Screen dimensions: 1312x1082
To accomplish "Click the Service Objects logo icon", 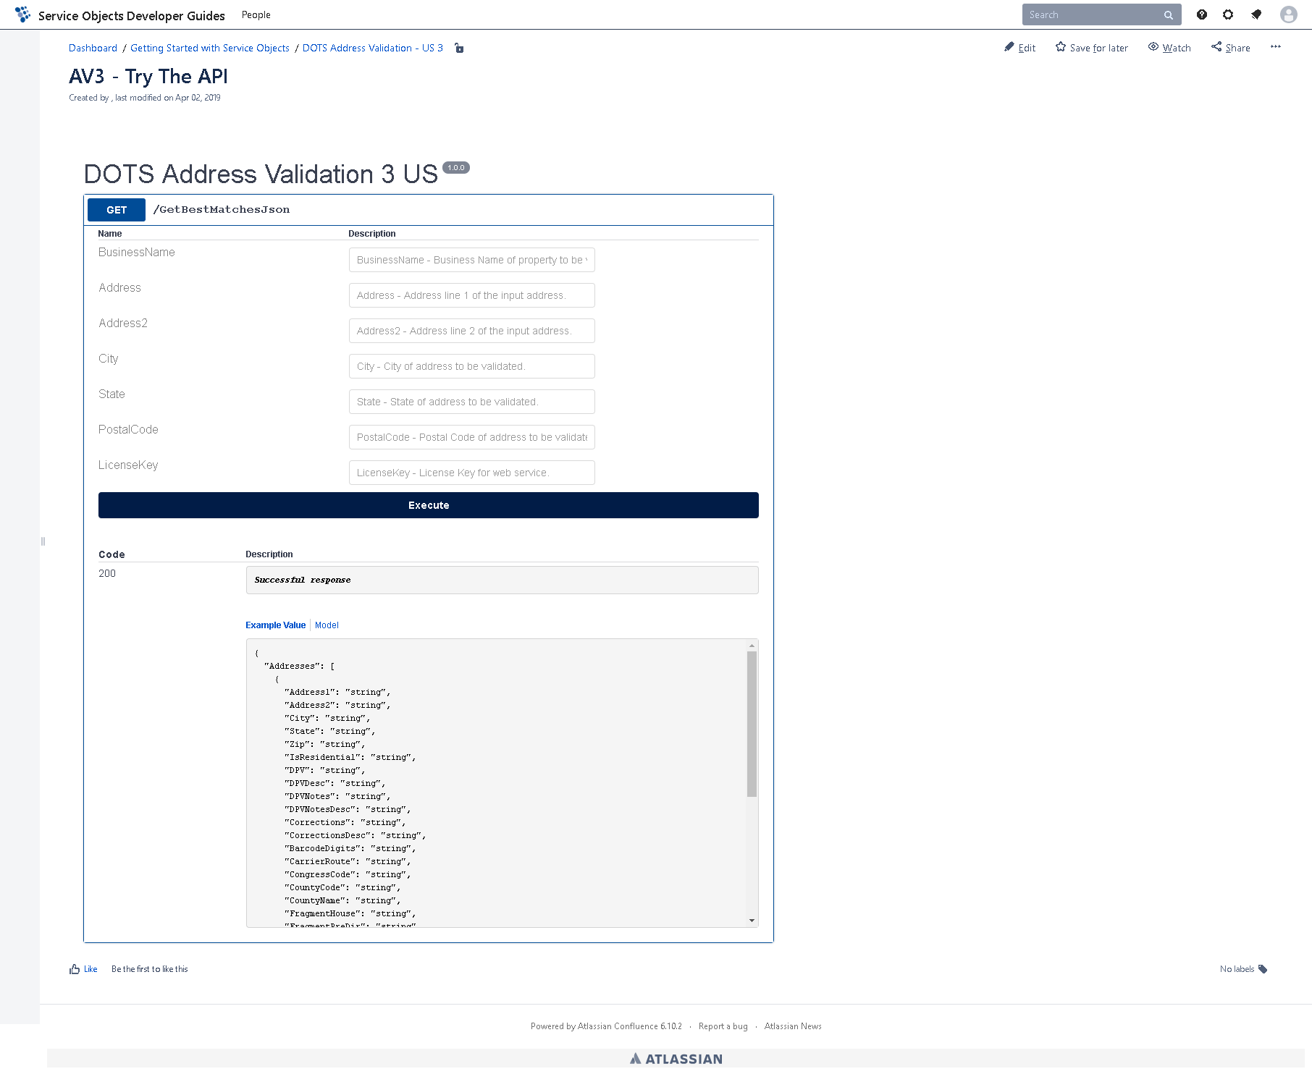I will 22,14.
